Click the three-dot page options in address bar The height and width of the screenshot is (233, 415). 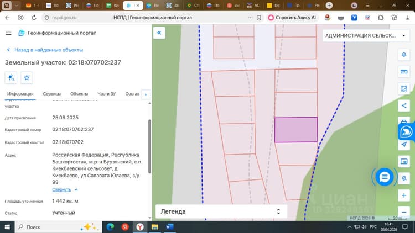coord(250,18)
